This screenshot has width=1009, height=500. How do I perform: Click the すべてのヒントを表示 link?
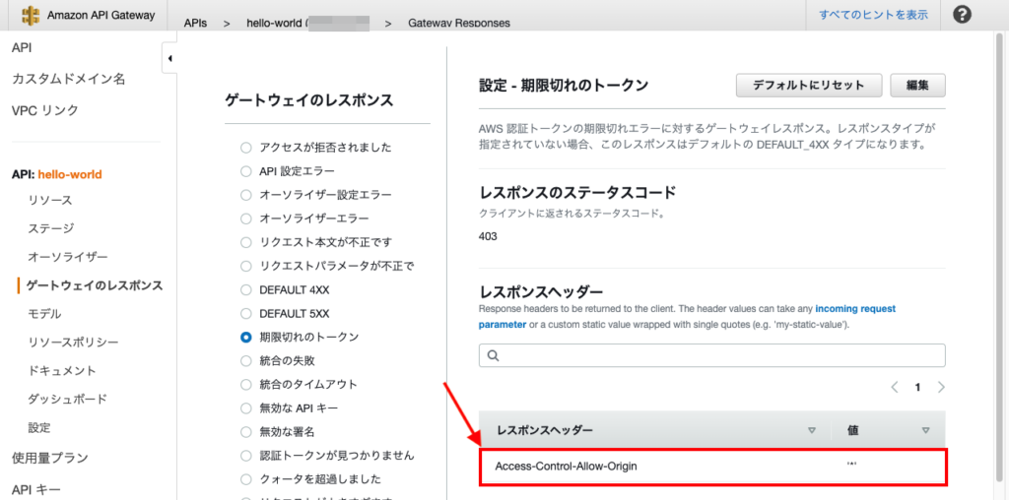873,15
